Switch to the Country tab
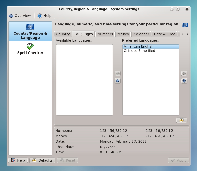 63,34
